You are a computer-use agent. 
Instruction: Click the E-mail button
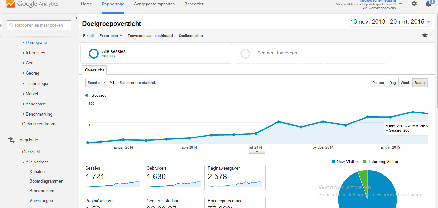(88, 36)
